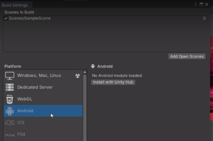Click the platform list scroll-up arrow

[x=85, y=72]
